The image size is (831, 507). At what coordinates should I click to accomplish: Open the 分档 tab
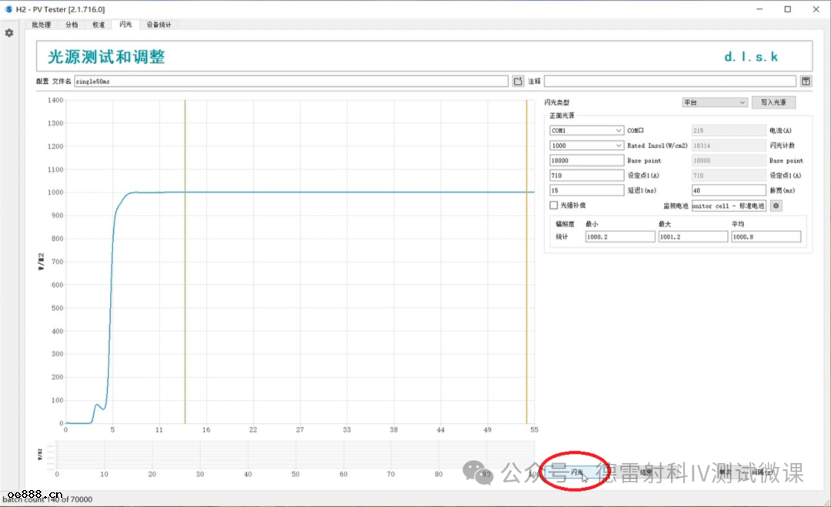tap(72, 25)
